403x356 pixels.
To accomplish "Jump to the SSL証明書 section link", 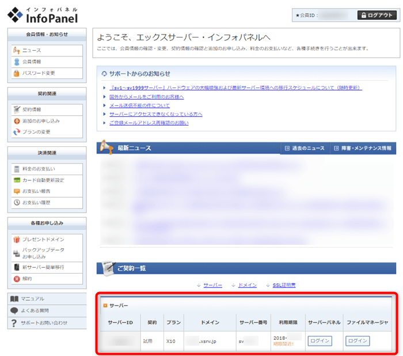I will (283, 285).
